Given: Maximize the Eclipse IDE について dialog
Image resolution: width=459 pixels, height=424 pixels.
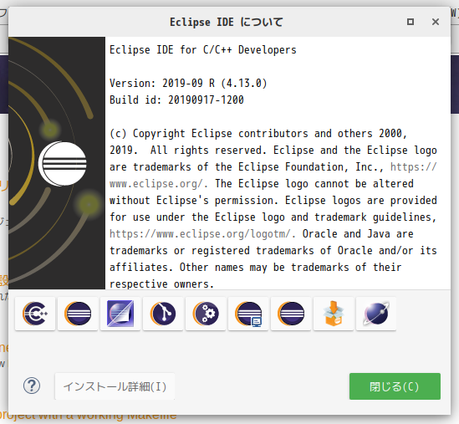Looking at the screenshot, I should [411, 22].
